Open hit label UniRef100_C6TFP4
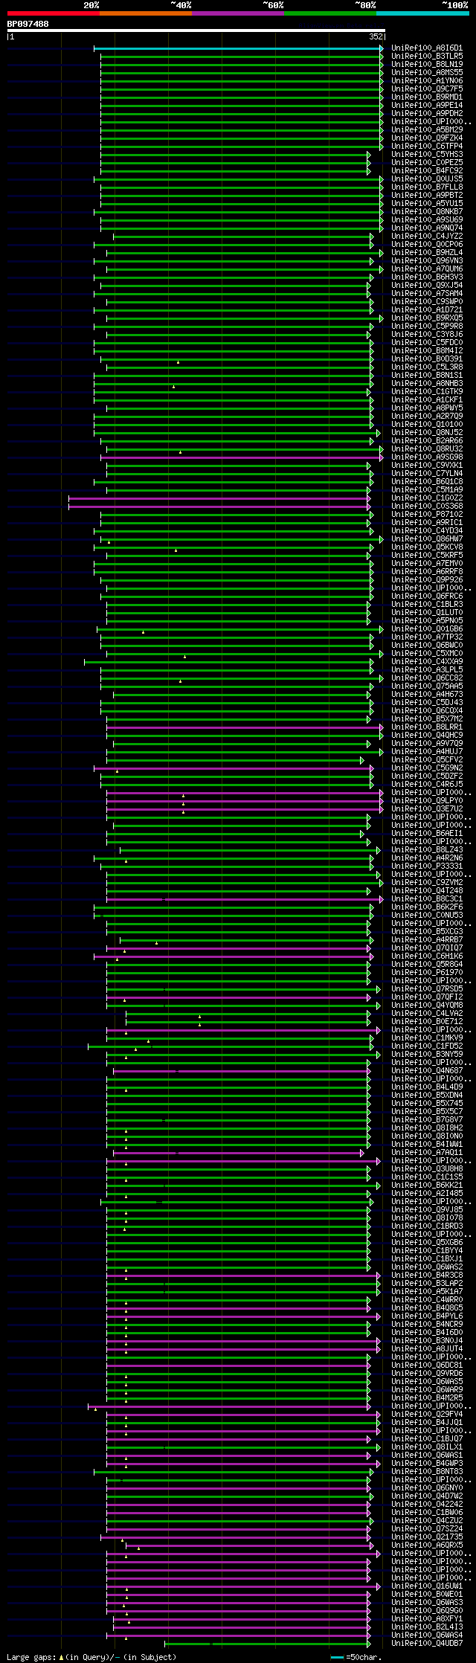This screenshot has height=1663, width=476. click(x=427, y=147)
